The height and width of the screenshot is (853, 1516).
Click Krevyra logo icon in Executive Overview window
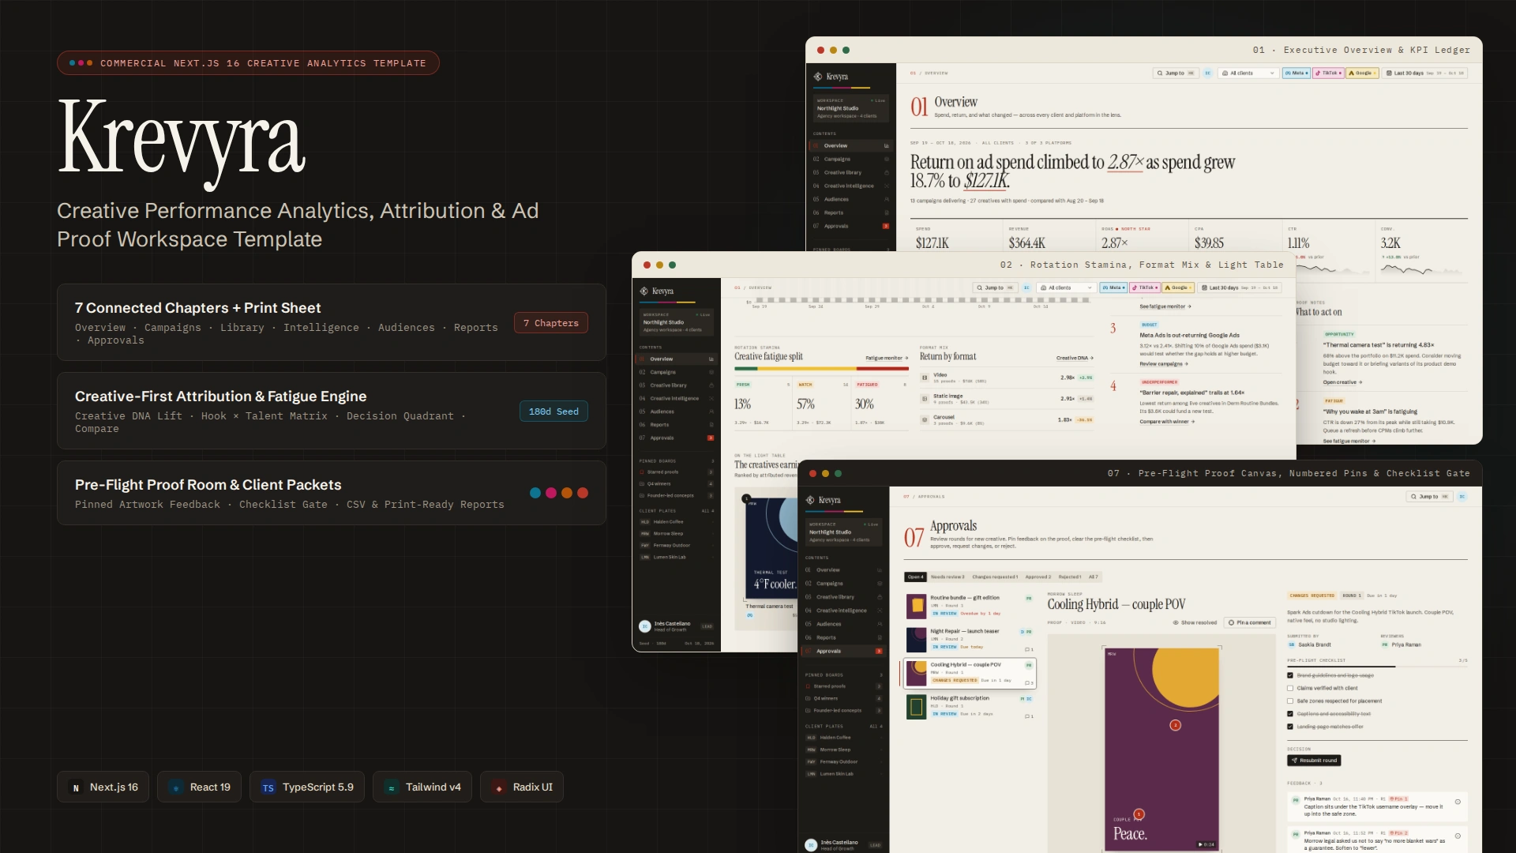tap(818, 77)
